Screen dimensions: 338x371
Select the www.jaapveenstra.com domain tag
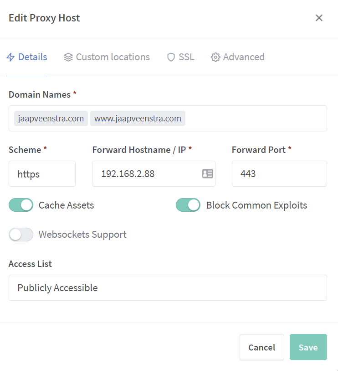138,119
